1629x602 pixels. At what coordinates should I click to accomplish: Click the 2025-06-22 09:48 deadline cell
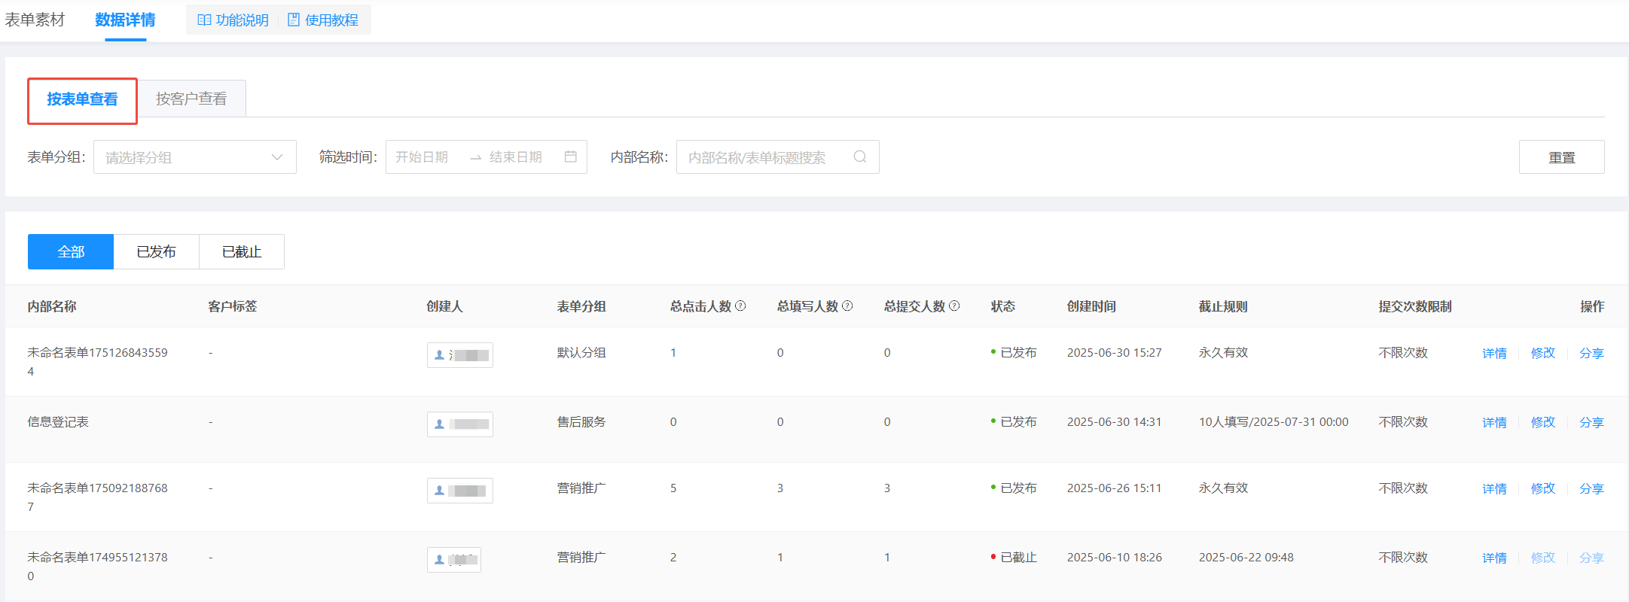coord(1246,557)
